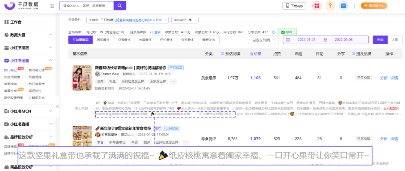Select the 互动量最高 sort tab

(80, 40)
